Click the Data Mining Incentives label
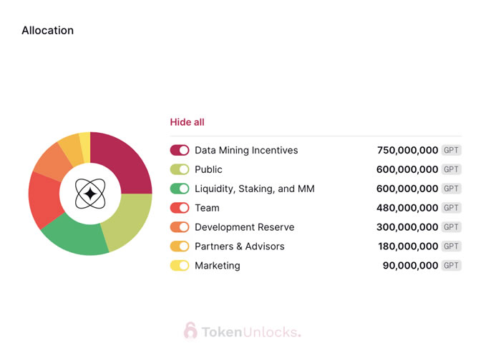 tap(246, 151)
